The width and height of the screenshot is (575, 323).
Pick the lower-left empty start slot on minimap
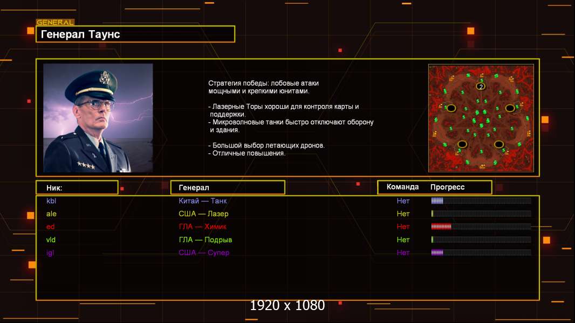click(462, 144)
